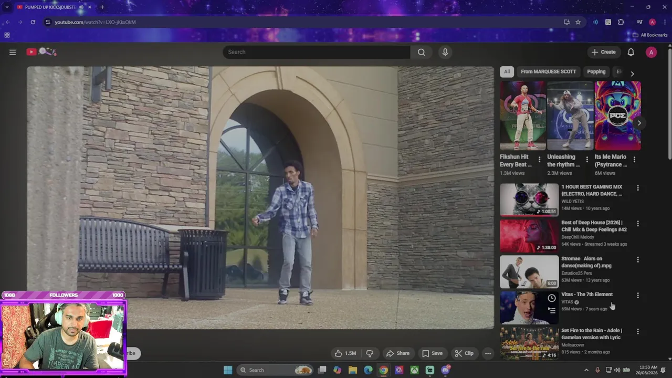The height and width of the screenshot is (378, 672).
Task: Select From MARQUESE SCOTT chip
Action: pyautogui.click(x=548, y=72)
